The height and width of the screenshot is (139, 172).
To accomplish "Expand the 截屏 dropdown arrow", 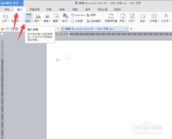I will pyautogui.click(x=60, y=21).
